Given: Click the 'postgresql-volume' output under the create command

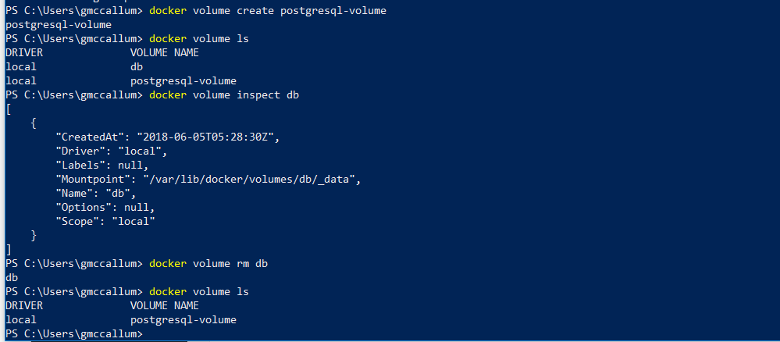Looking at the screenshot, I should click(x=59, y=24).
